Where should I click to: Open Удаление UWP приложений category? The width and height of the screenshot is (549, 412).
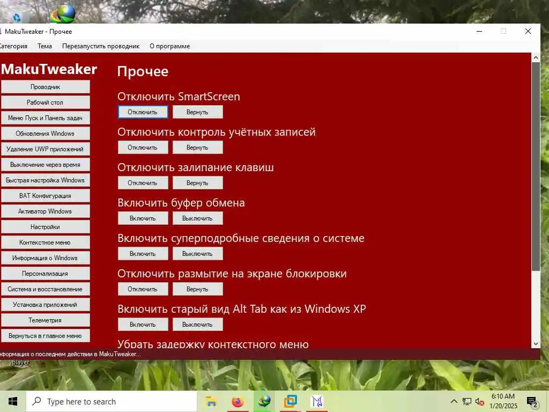46,149
